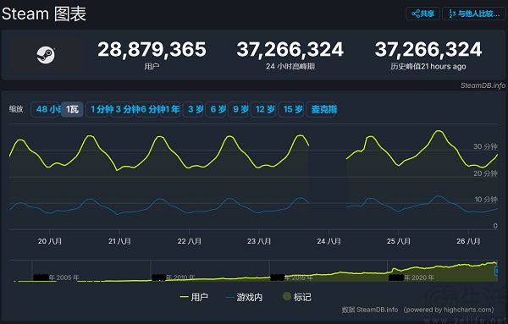
Task: Click the 2010 年 navigator label
Action: (180, 277)
